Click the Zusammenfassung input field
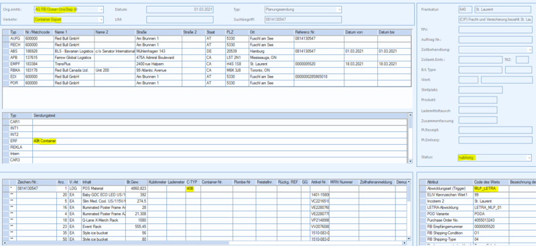This screenshot has width=536, height=246. [478, 120]
